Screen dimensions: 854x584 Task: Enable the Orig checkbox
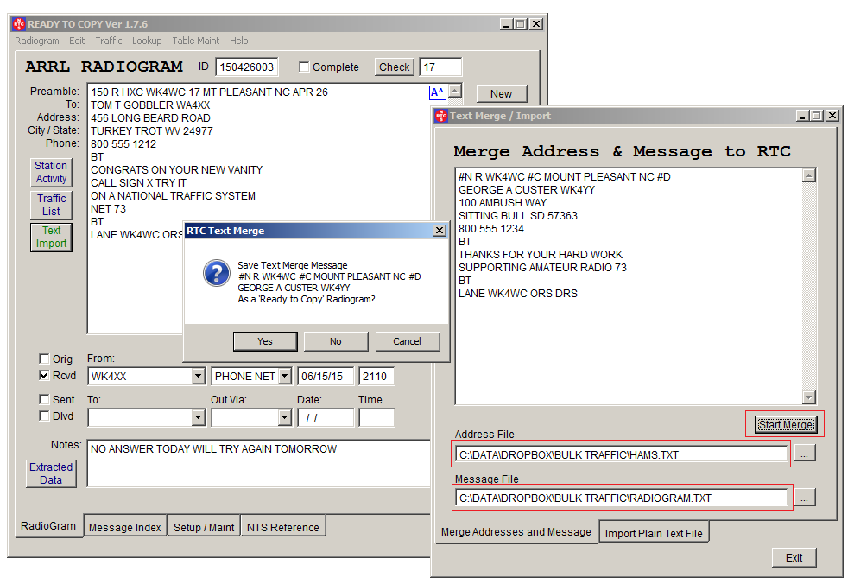click(x=45, y=359)
